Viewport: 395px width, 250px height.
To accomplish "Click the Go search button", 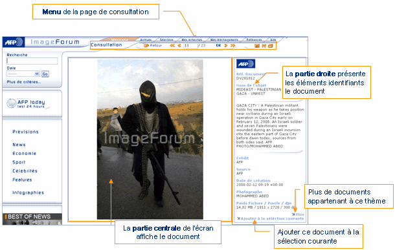I will pos(45,74).
